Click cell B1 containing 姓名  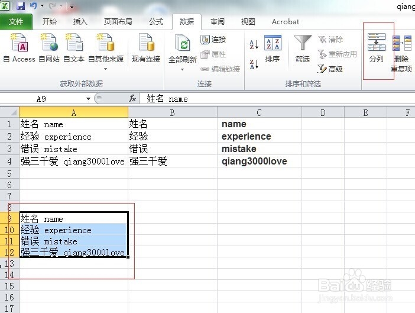tap(173, 124)
